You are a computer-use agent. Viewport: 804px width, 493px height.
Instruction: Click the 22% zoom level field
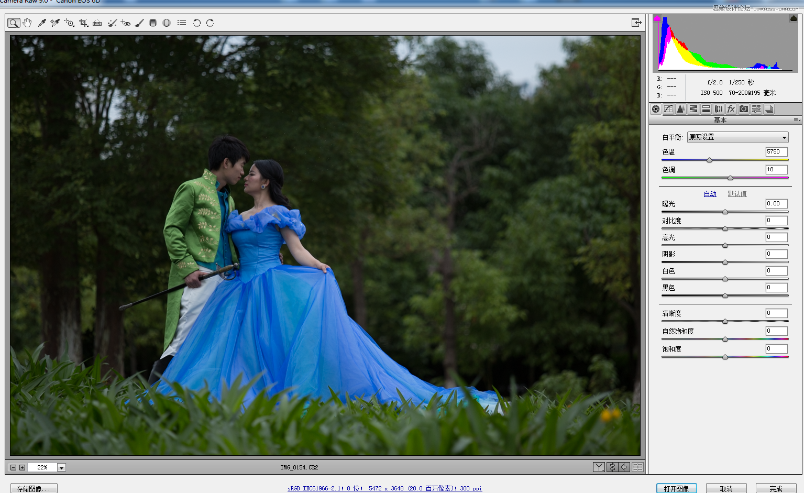click(x=42, y=467)
